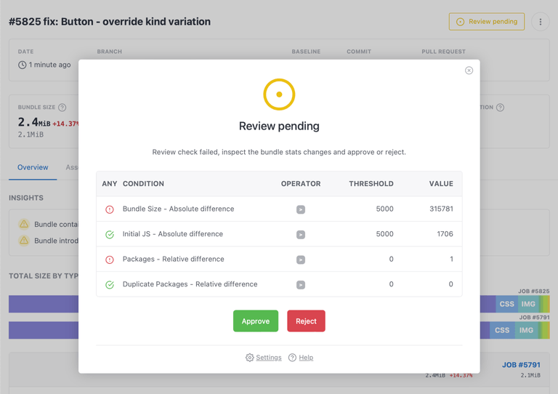
Task: Click warning icon beside Bundle contains insight
Action: coord(24,224)
